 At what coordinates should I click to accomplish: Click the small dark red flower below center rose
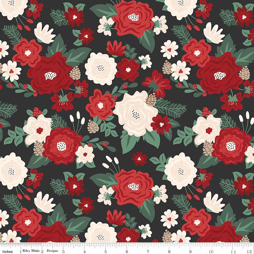tap(139, 159)
